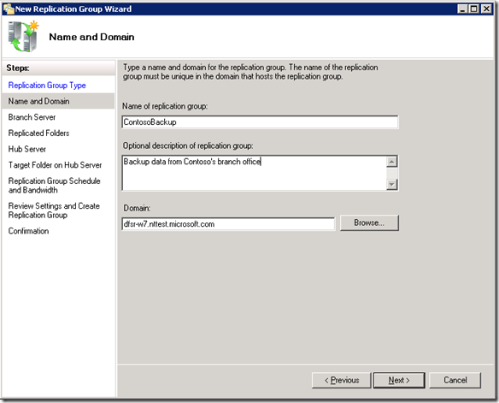
Task: Select Replication Group Schedule and Bandwidth step
Action: pyautogui.click(x=55, y=186)
